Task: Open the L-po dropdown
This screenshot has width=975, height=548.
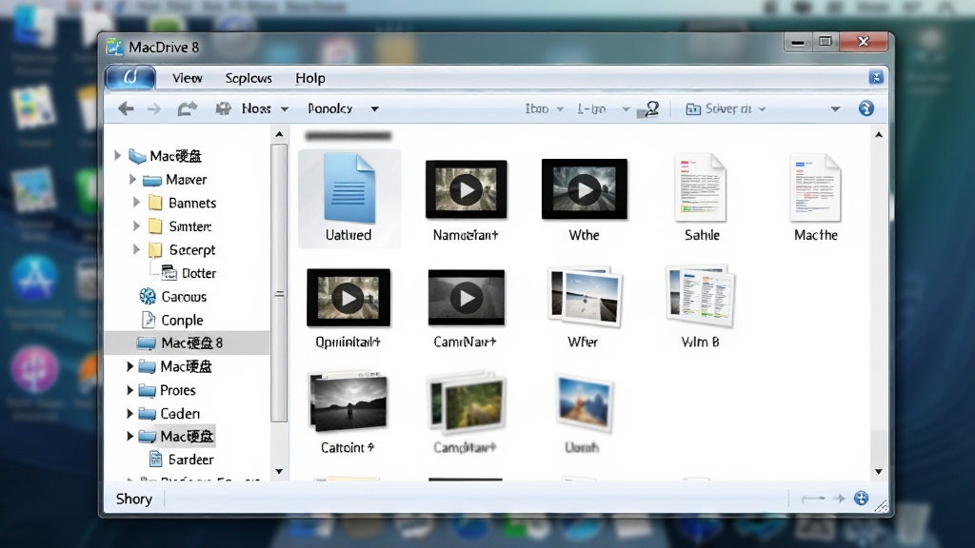Action: (603, 108)
